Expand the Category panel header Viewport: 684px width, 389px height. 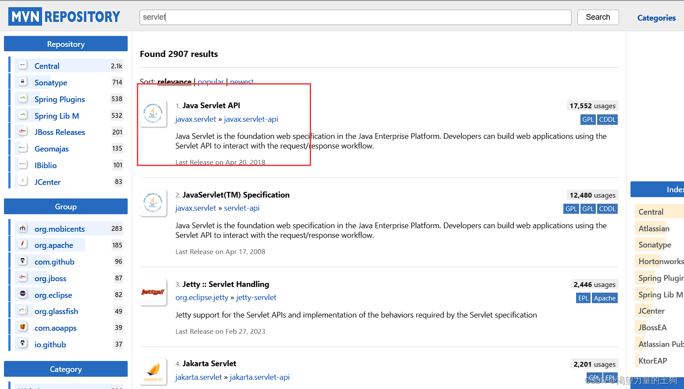[65, 369]
